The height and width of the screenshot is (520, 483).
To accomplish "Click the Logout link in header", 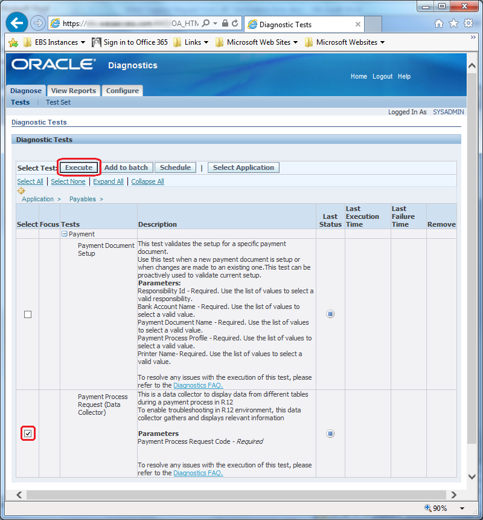I will [382, 76].
